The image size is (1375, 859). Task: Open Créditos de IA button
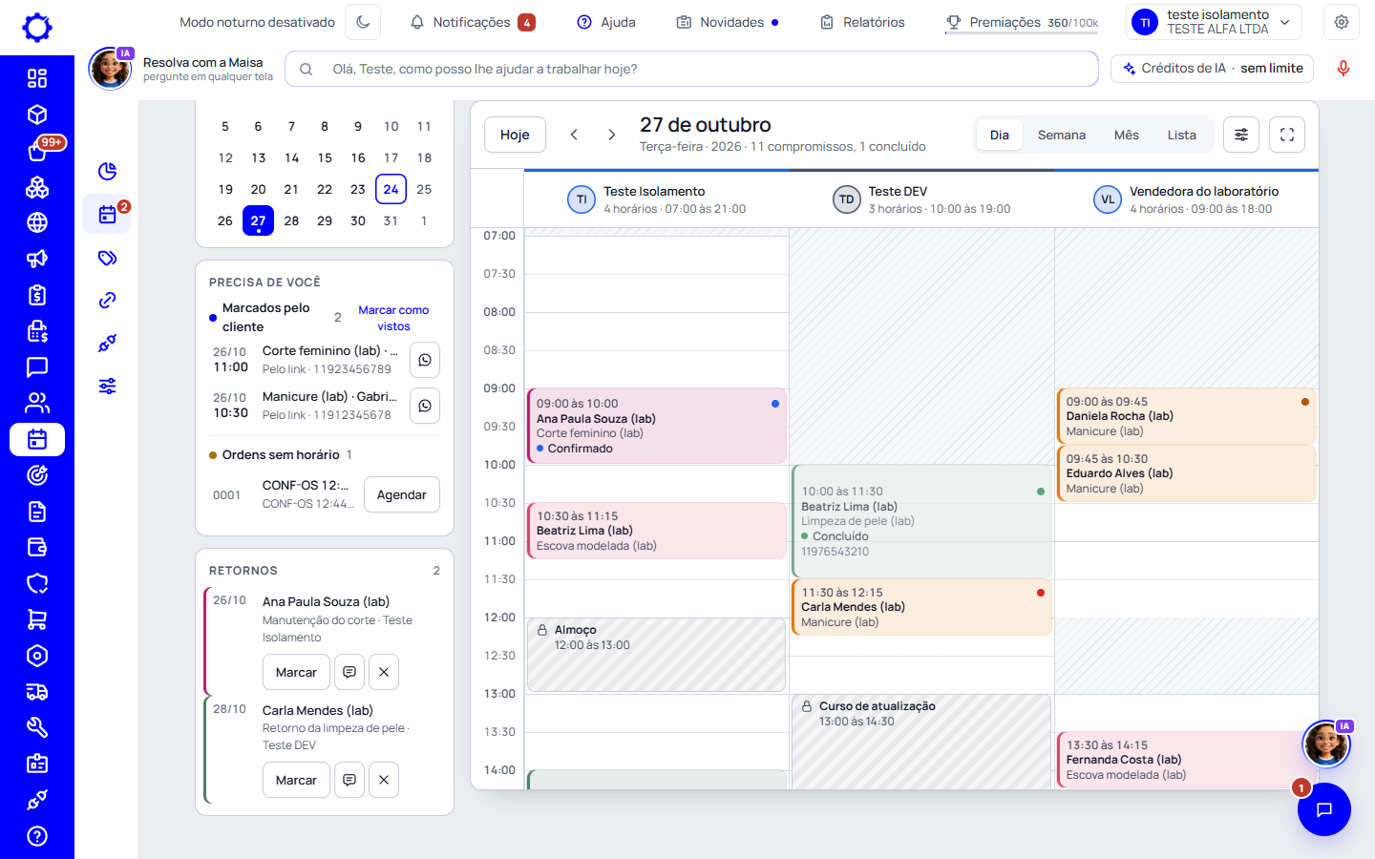[1213, 69]
